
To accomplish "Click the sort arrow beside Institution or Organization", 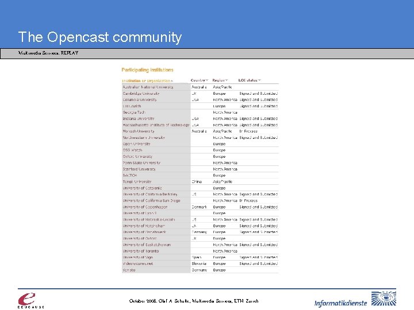I will pyautogui.click(x=171, y=81).
